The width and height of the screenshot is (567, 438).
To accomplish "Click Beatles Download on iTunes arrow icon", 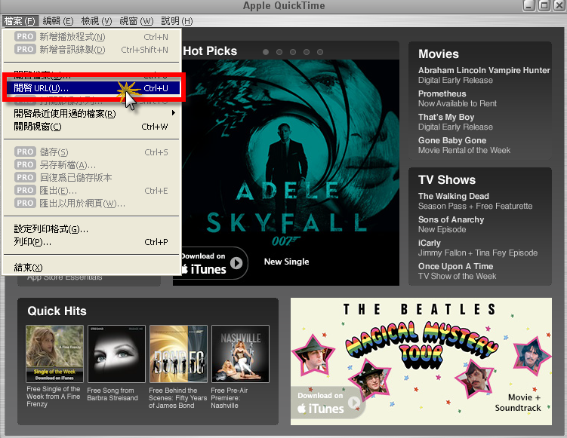I will click(354, 403).
